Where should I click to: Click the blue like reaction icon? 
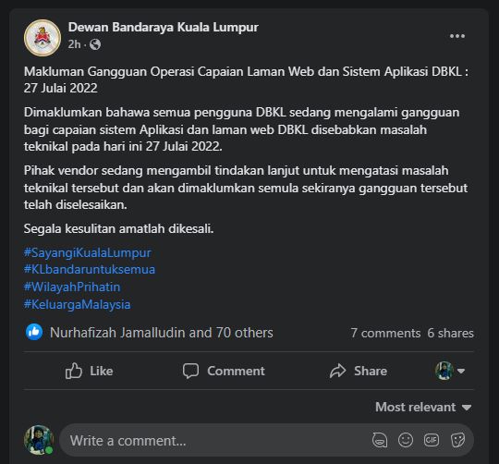tap(34, 332)
